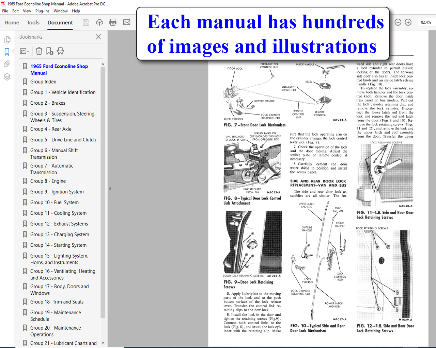Click the upload to cloud icon

[x=99, y=22]
